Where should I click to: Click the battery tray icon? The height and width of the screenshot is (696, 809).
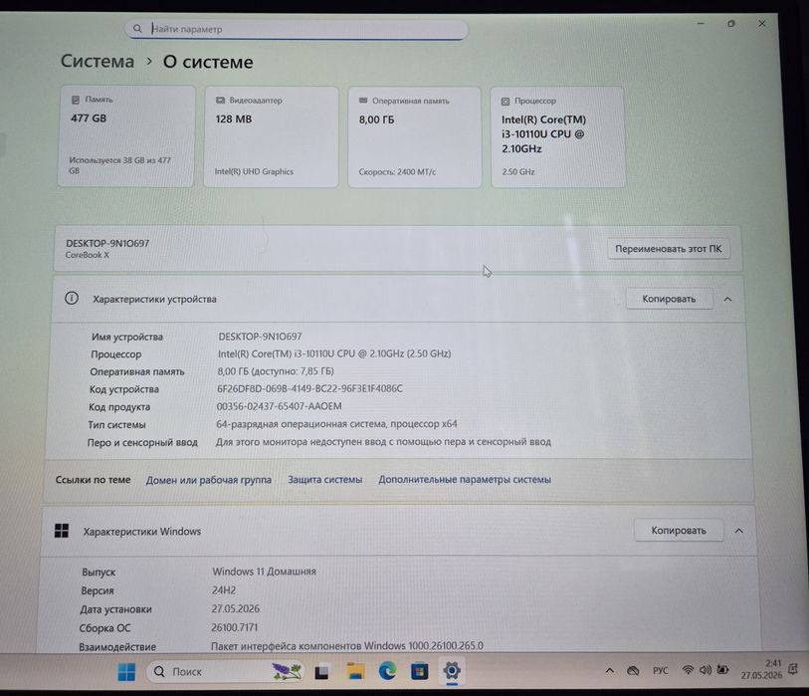[722, 670]
